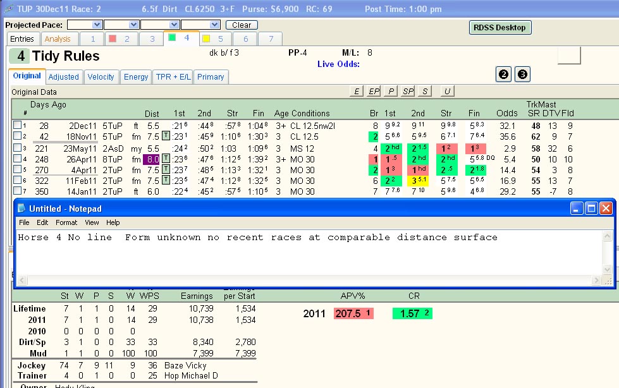
Task: Click the circled number 2 icon
Action: pos(503,74)
